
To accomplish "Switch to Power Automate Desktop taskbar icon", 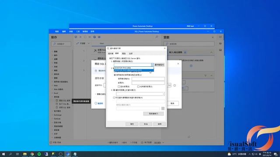I will coord(68,154).
